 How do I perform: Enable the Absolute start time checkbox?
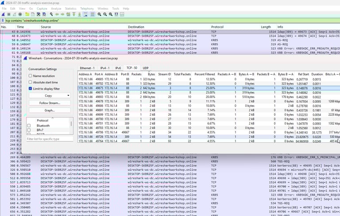tap(30, 82)
